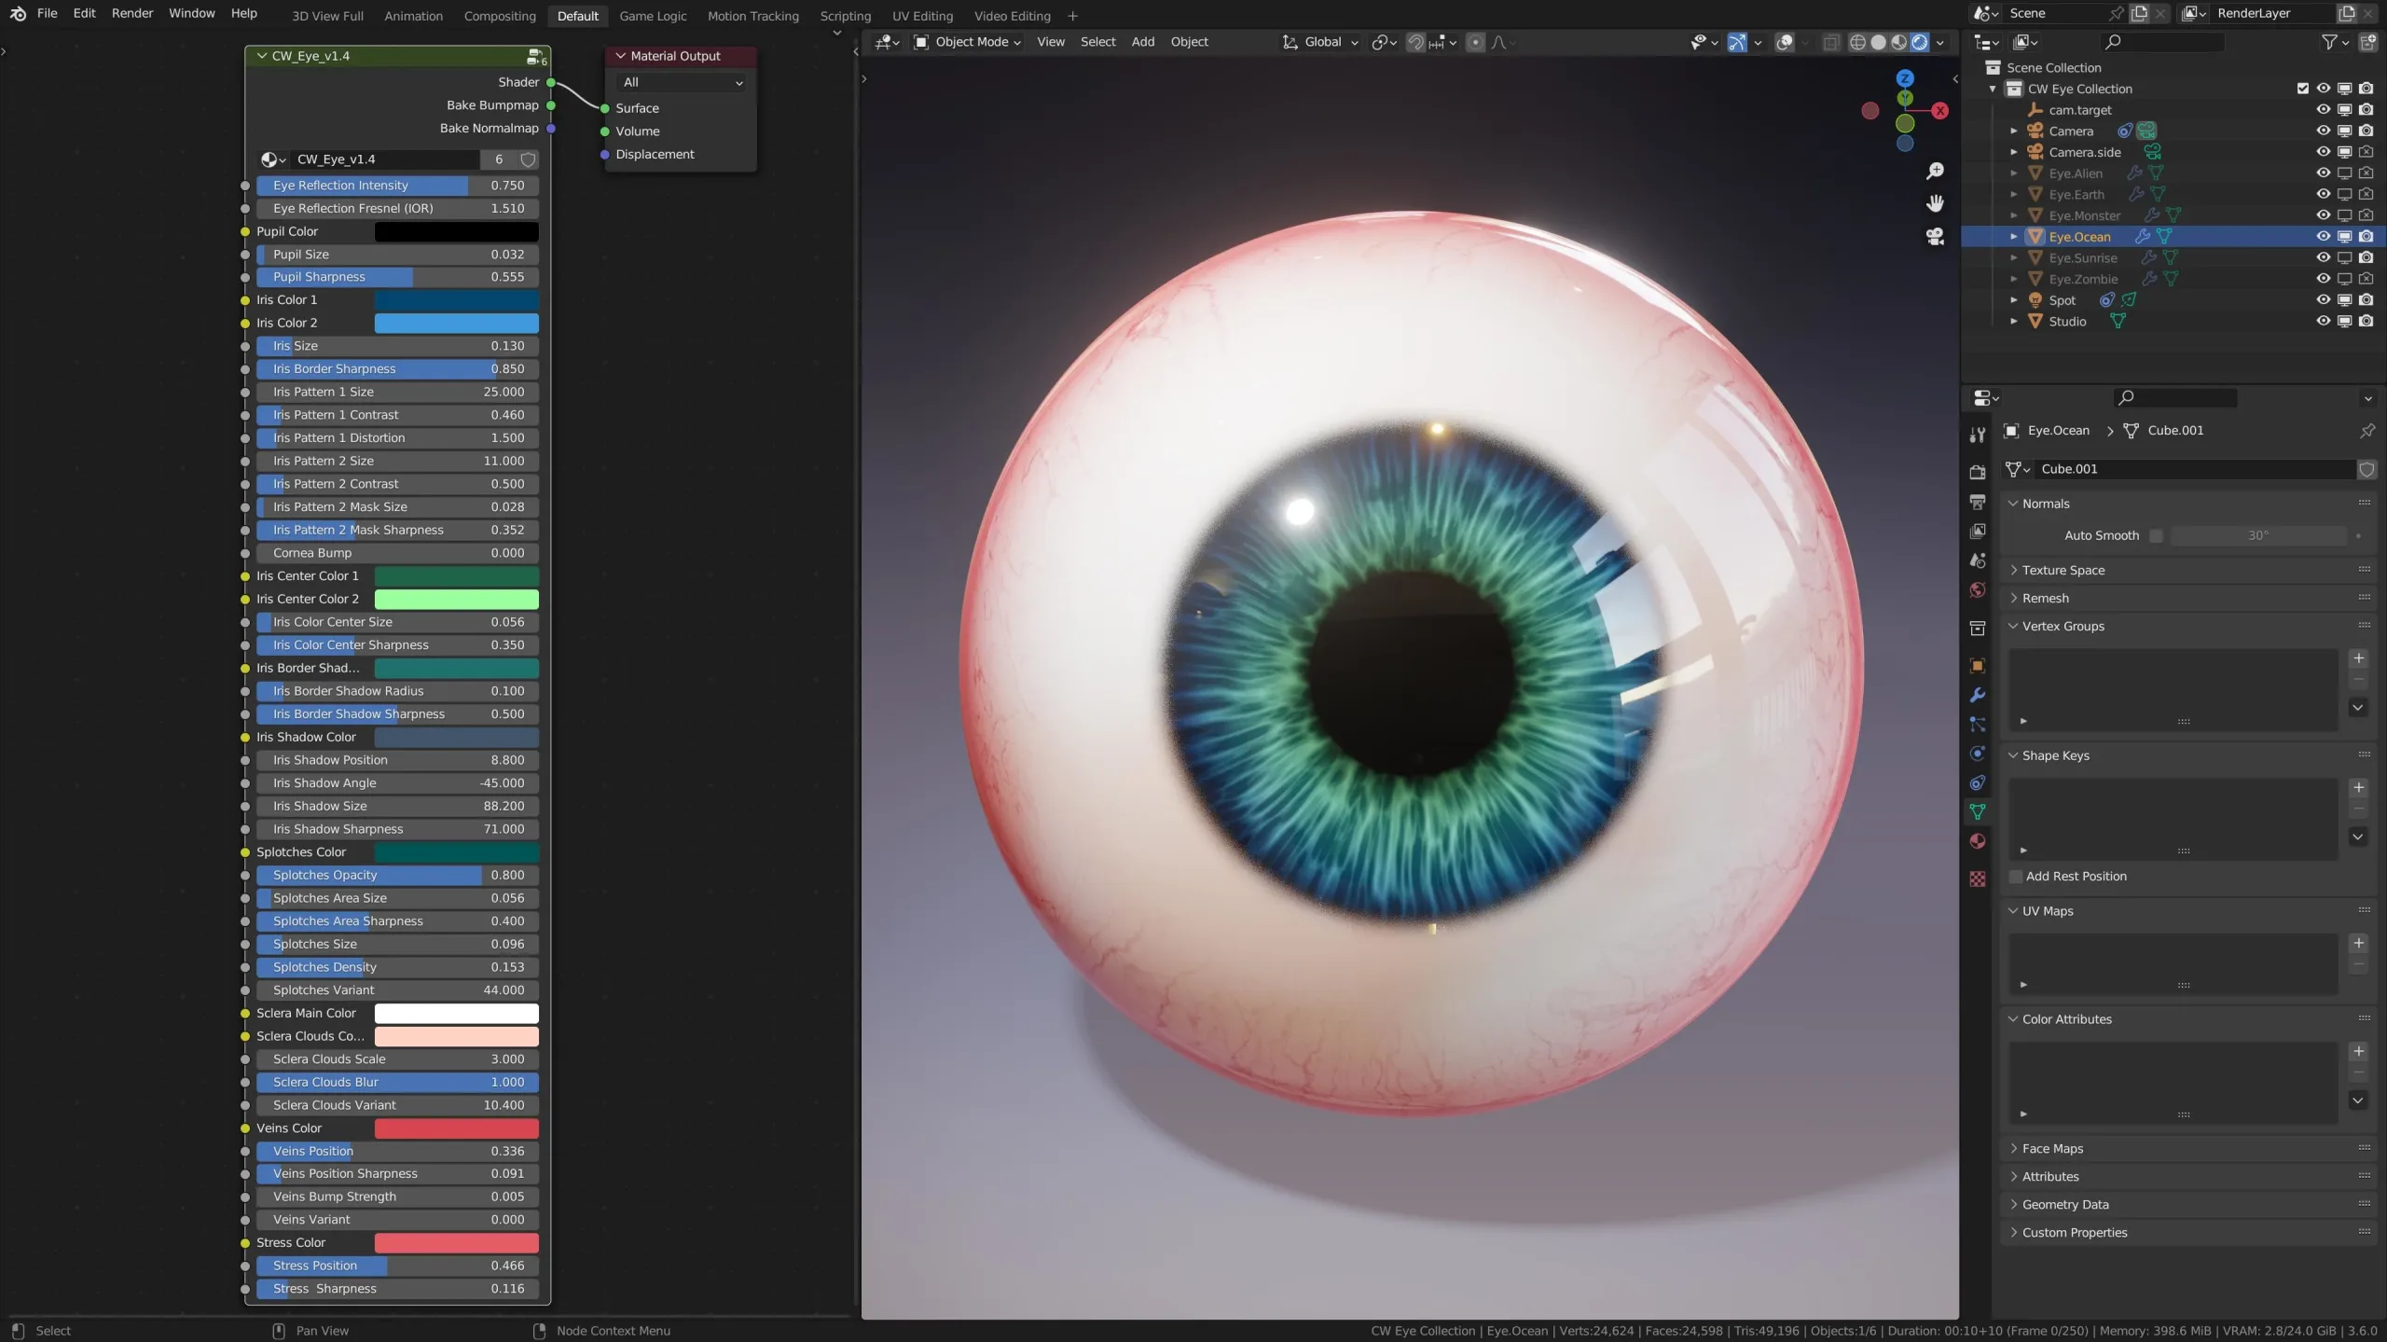Image resolution: width=2387 pixels, height=1342 pixels.
Task: Toggle eye visibility for Spot light
Action: pos(2323,300)
